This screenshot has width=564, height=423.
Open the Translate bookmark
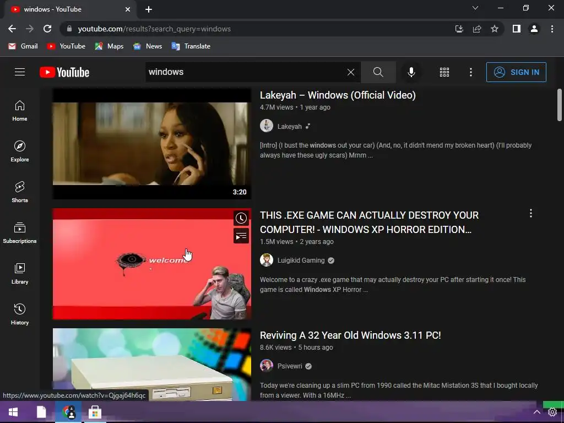[191, 46]
